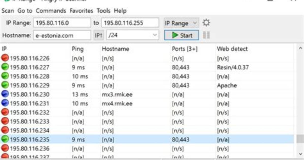Open preferences with the gear icon
The width and height of the screenshot is (304, 160).
point(206,23)
